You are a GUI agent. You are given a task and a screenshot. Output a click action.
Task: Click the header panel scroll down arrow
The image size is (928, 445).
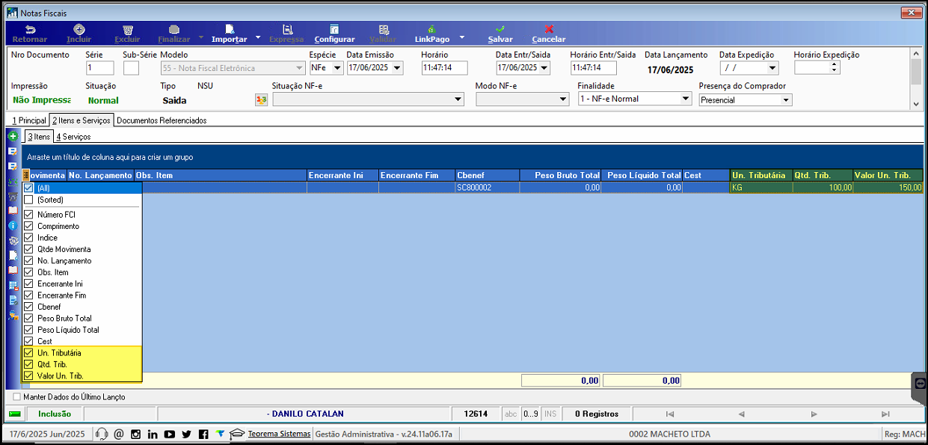(x=916, y=104)
